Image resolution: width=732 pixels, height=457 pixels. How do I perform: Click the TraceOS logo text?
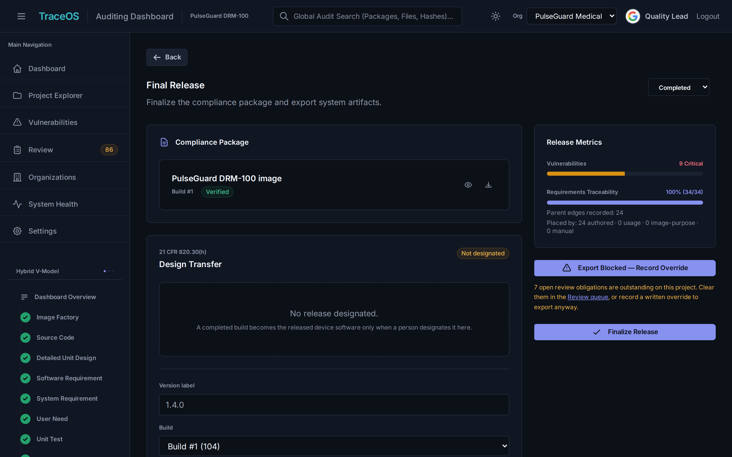coord(59,16)
